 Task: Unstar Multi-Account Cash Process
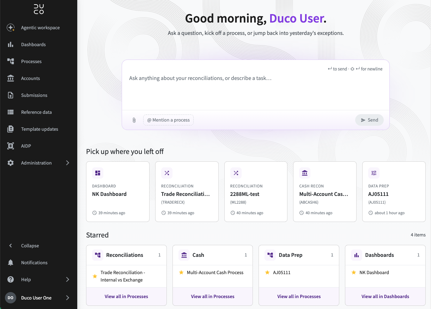(x=181, y=272)
